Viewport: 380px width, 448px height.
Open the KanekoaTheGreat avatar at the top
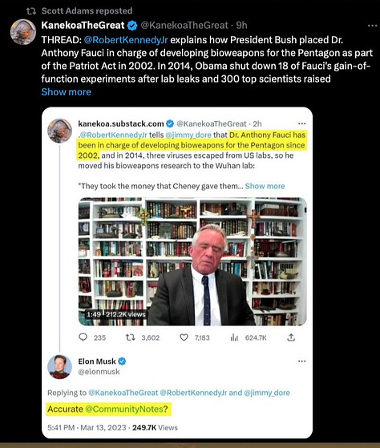(x=23, y=32)
